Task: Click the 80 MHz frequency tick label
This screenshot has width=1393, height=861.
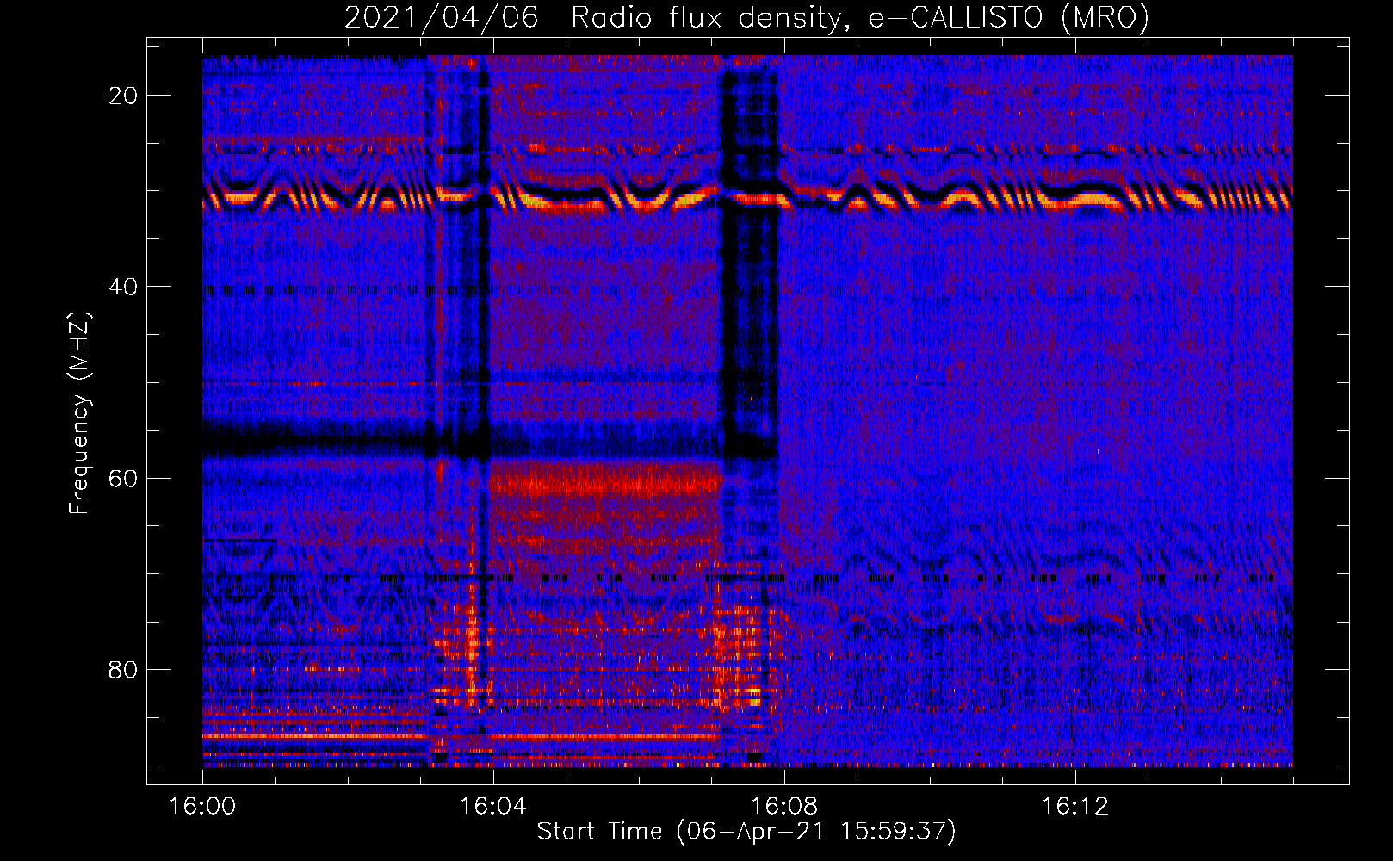Action: [x=123, y=669]
